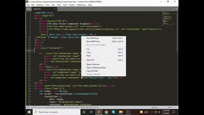This screenshot has width=204, height=115.
Task: Open the Tools menu
Action: tap(65, 5)
